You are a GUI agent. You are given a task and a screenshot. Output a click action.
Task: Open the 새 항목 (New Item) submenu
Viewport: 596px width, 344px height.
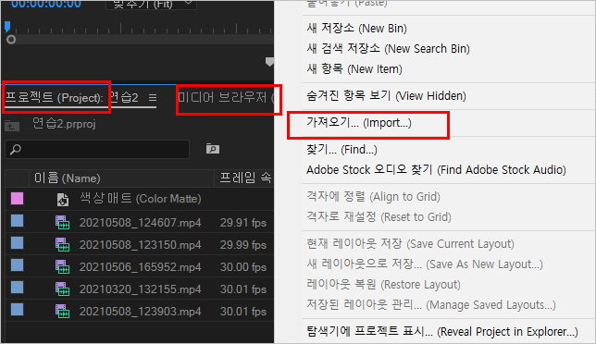click(x=354, y=69)
